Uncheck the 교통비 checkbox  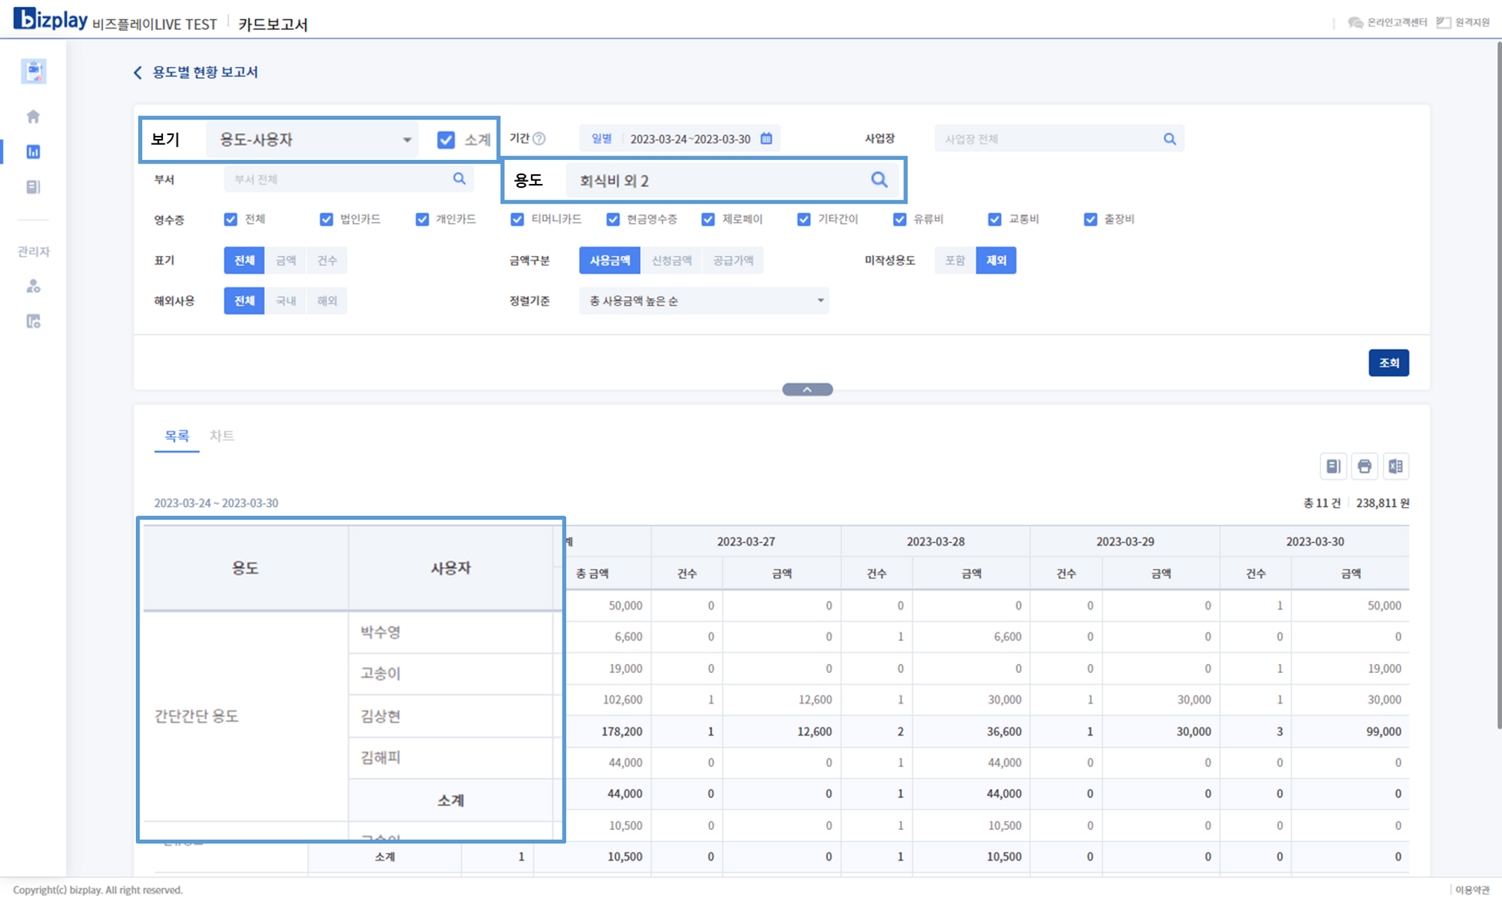[994, 219]
